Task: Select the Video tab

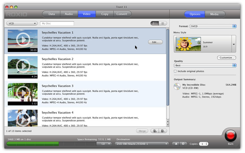Action: 87,14
